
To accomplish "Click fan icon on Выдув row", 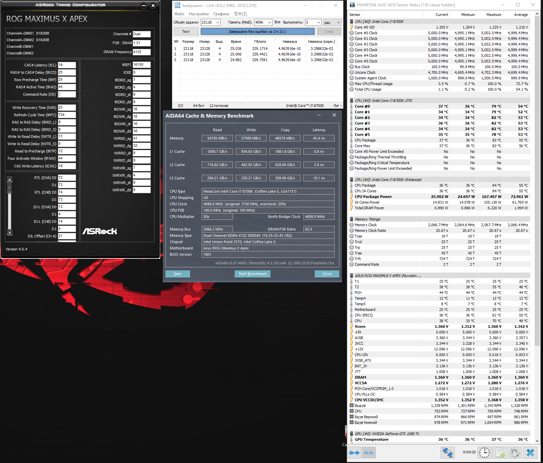I will [x=352, y=406].
